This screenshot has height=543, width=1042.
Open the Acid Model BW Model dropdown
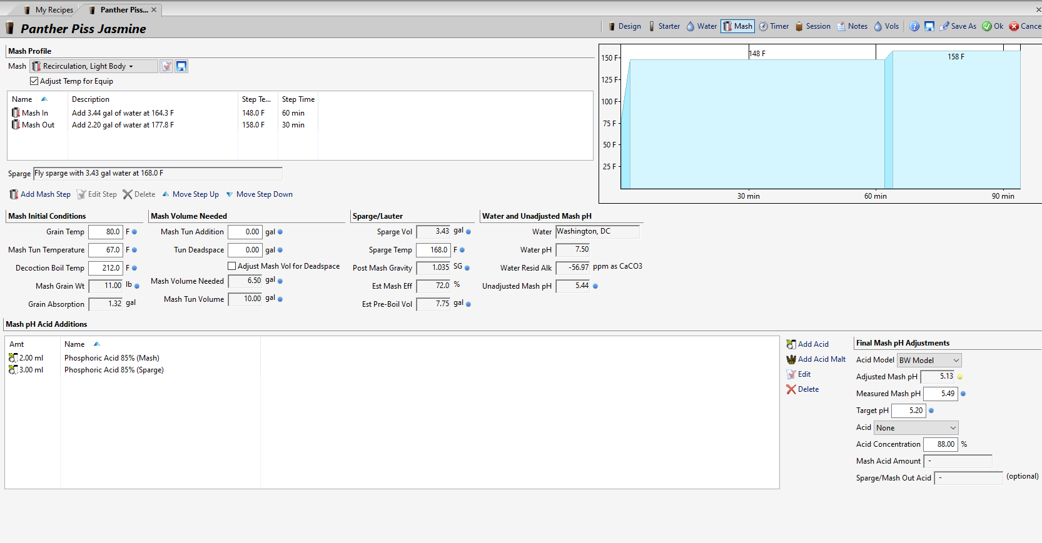coord(929,361)
